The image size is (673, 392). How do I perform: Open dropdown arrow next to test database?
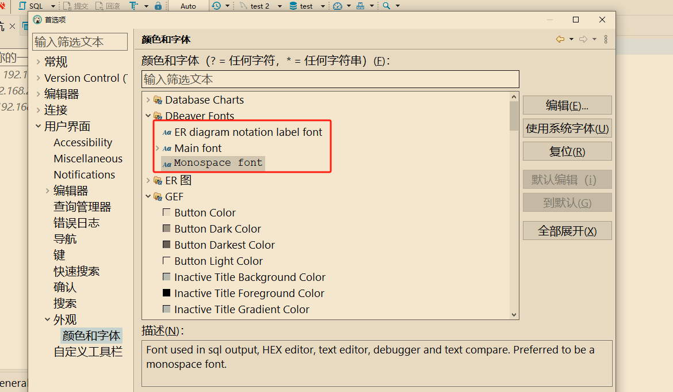coord(323,6)
